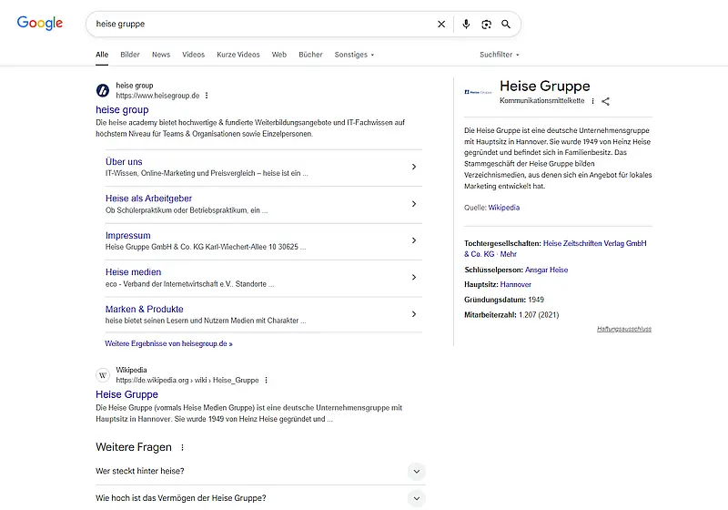This screenshot has width=728, height=510.
Task: Open the Suchfilter dropdown
Action: point(500,55)
